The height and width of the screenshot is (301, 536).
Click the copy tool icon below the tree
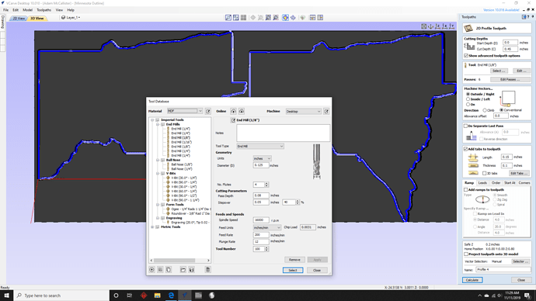click(169, 270)
